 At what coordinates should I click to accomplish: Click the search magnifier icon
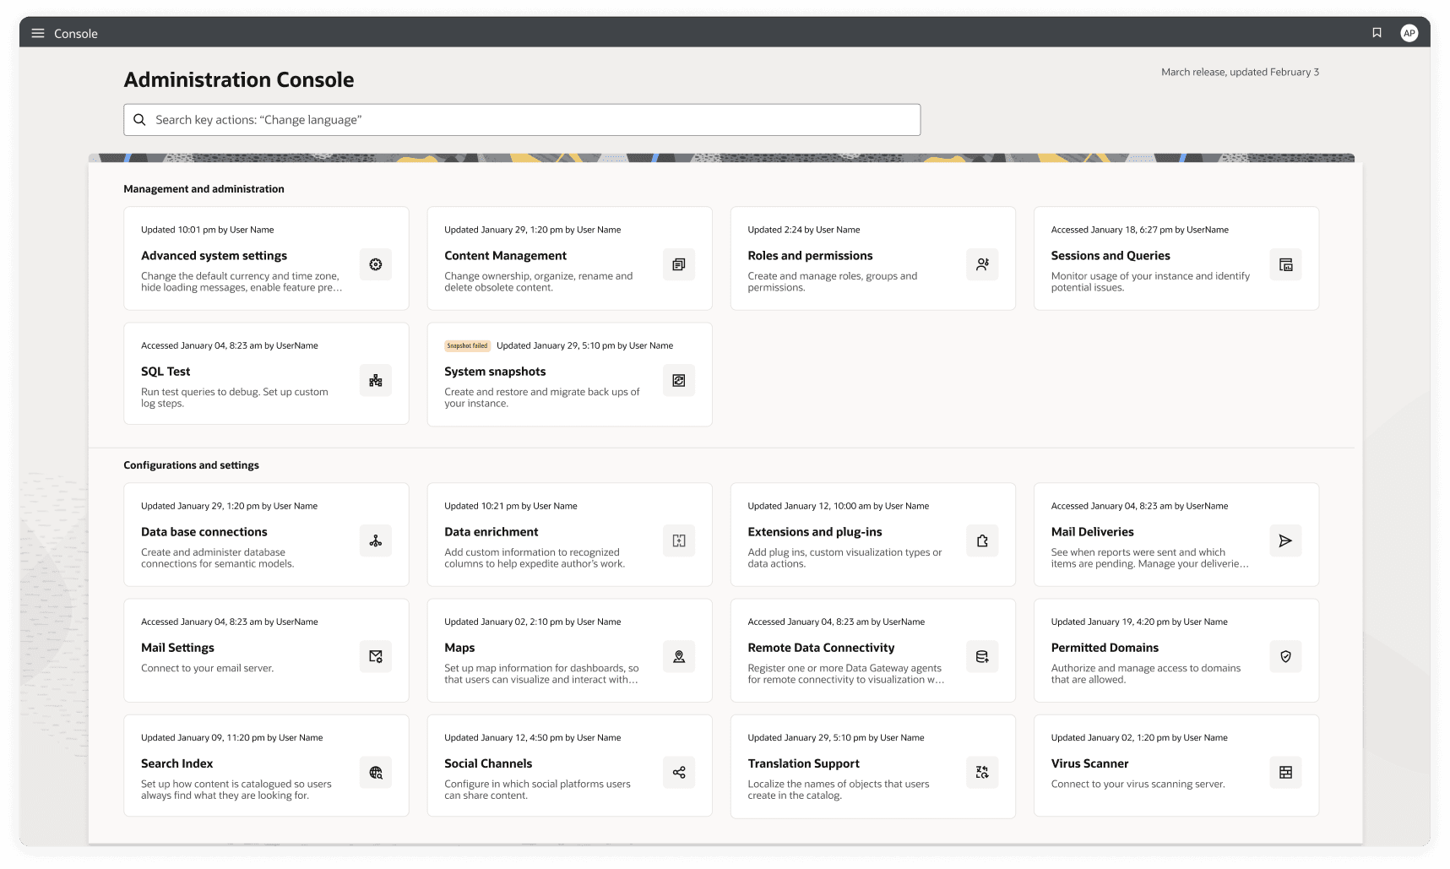tap(140, 120)
